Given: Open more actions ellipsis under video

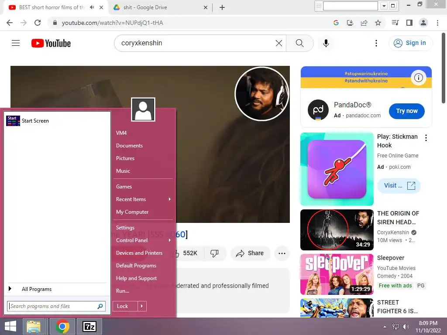Looking at the screenshot, I should 282,253.
